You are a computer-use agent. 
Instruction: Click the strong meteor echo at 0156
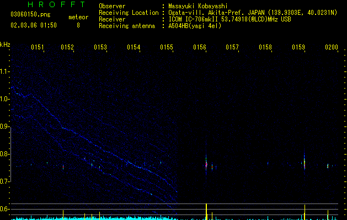(x=206, y=164)
